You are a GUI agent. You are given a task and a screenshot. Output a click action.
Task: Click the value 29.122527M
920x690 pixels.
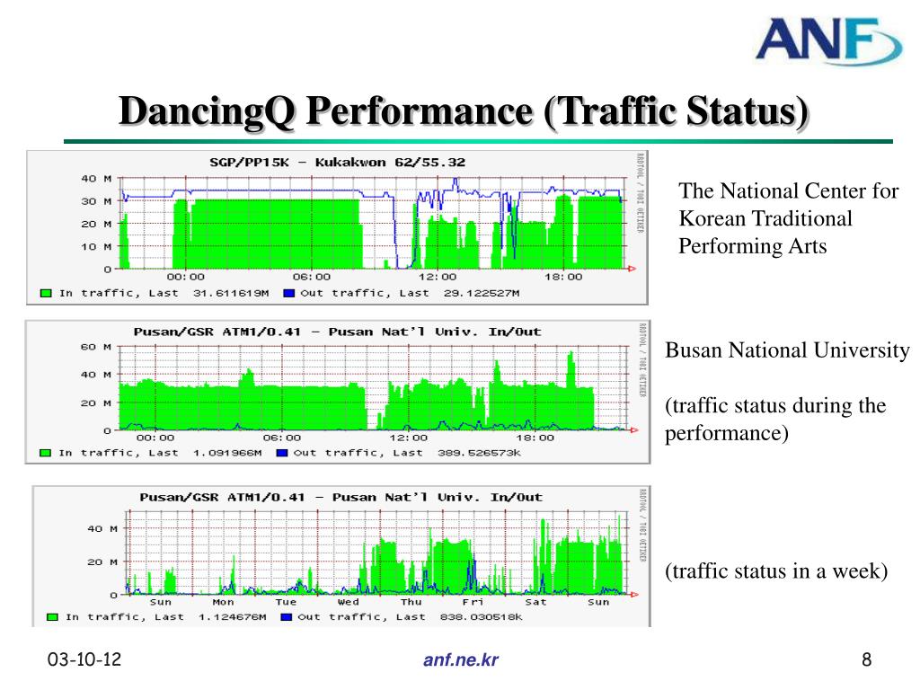(482, 293)
